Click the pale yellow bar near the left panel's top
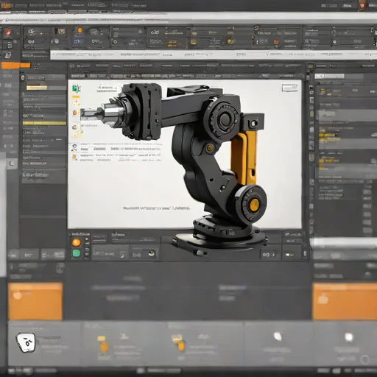The image size is (377, 377). pyautogui.click(x=37, y=88)
